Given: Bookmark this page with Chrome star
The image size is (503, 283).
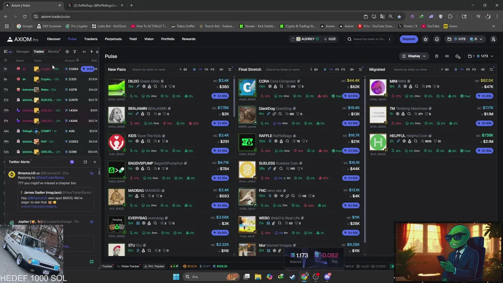Looking at the screenshot, I should pos(399,17).
